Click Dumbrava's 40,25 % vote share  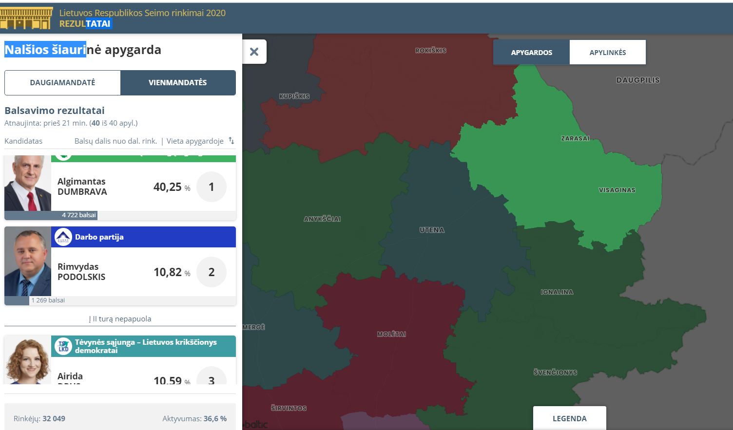(x=172, y=187)
